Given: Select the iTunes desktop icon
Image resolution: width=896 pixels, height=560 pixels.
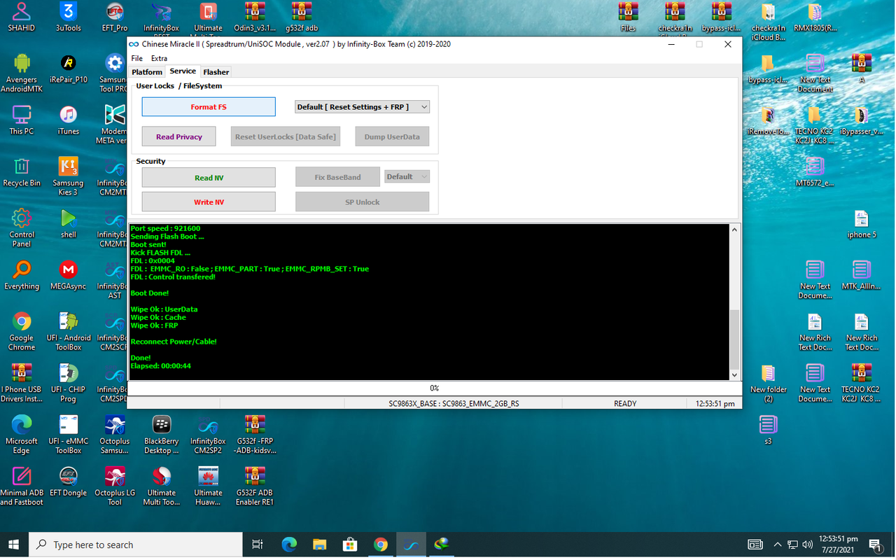Looking at the screenshot, I should coord(69,120).
